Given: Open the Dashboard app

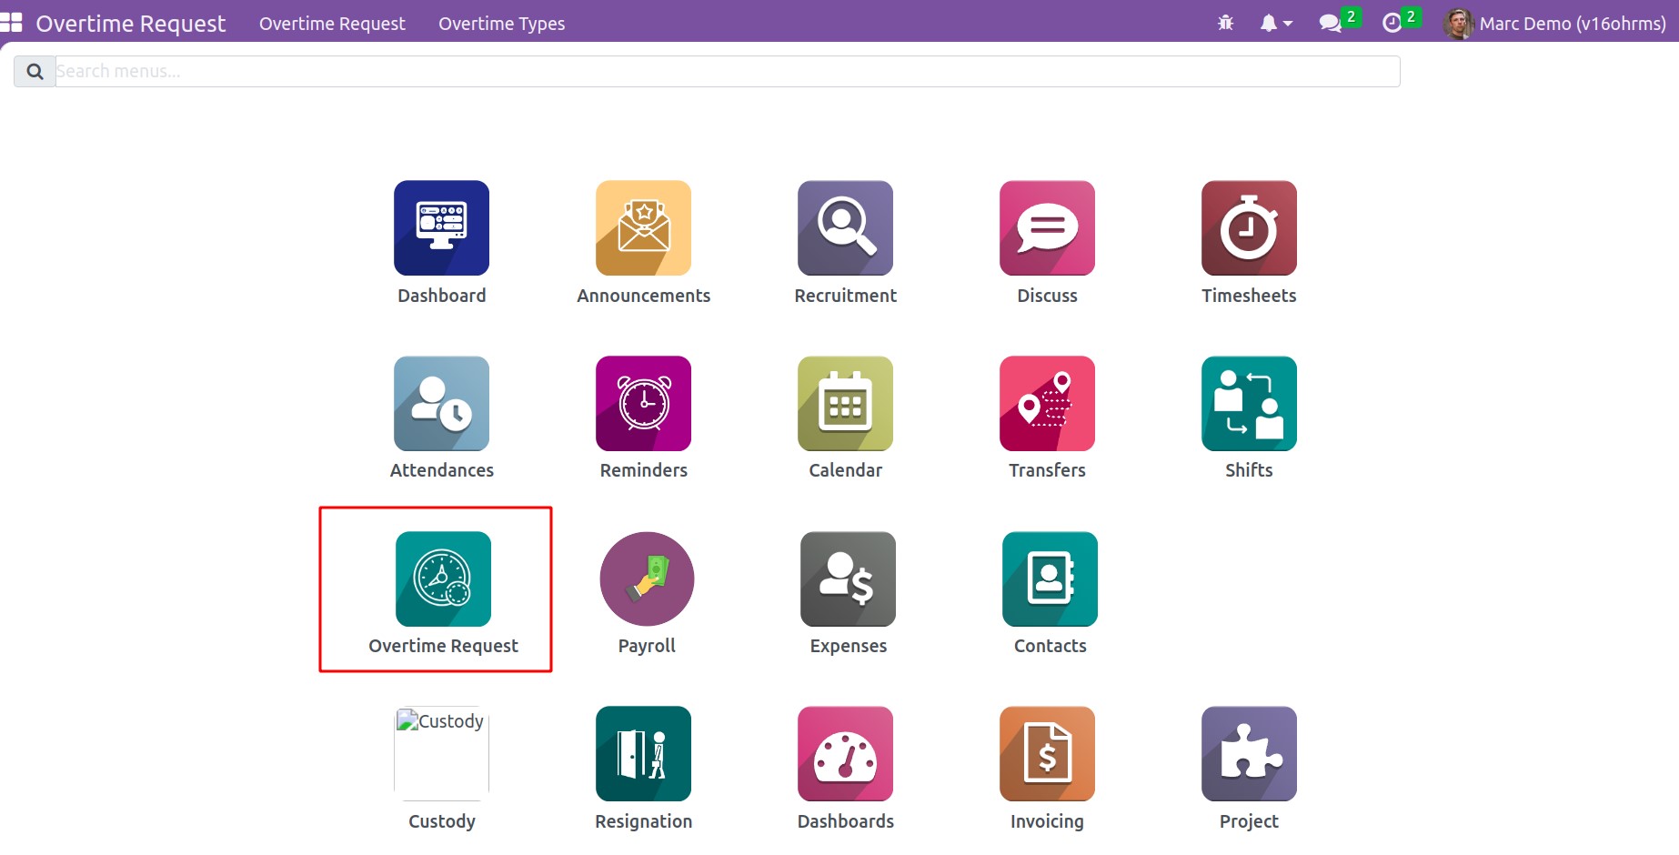Looking at the screenshot, I should 441,228.
